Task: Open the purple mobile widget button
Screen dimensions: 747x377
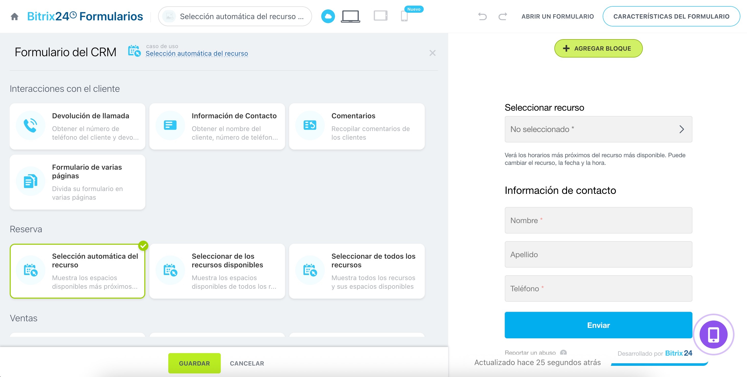Action: coord(713,335)
